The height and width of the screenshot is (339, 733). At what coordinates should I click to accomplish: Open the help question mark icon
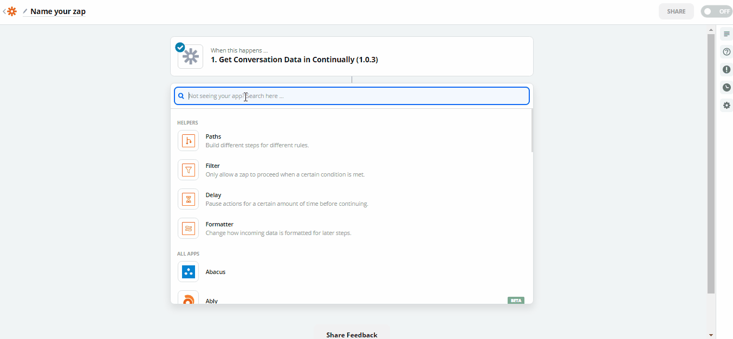coord(726,51)
